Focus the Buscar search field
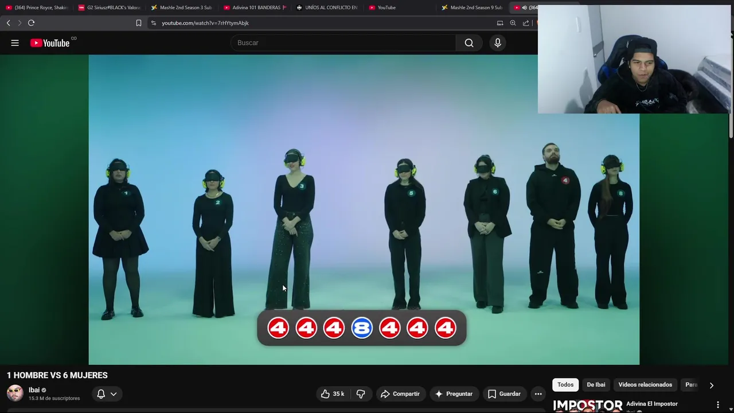The height and width of the screenshot is (413, 734). 343,43
